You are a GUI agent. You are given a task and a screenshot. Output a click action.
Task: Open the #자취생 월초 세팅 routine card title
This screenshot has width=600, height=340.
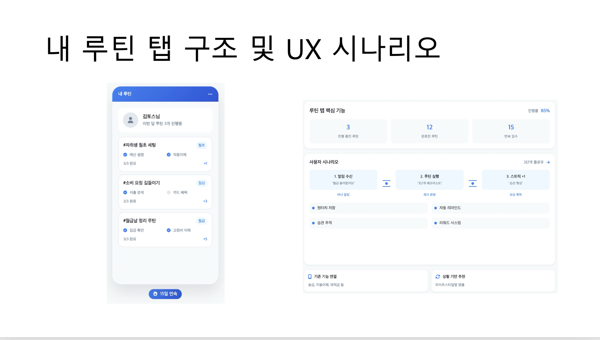tap(139, 145)
